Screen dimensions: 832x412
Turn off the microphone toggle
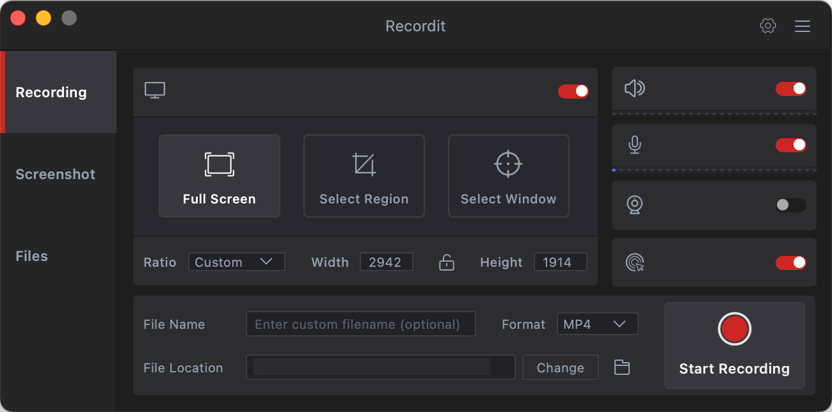791,145
